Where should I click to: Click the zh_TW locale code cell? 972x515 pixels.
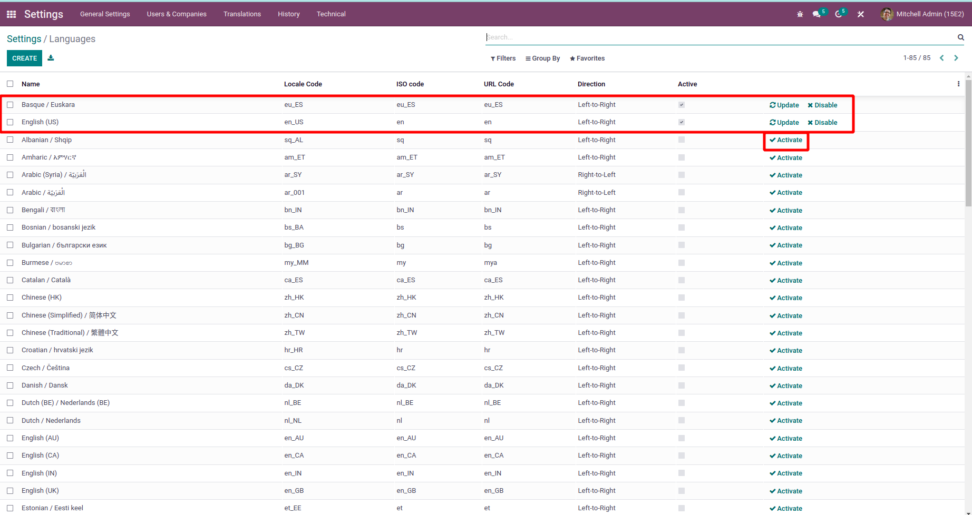click(295, 333)
